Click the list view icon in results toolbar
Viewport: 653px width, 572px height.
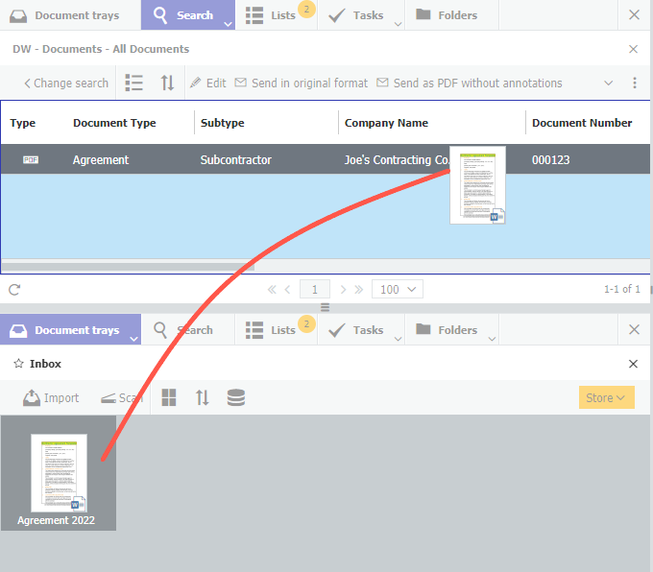pyautogui.click(x=134, y=83)
